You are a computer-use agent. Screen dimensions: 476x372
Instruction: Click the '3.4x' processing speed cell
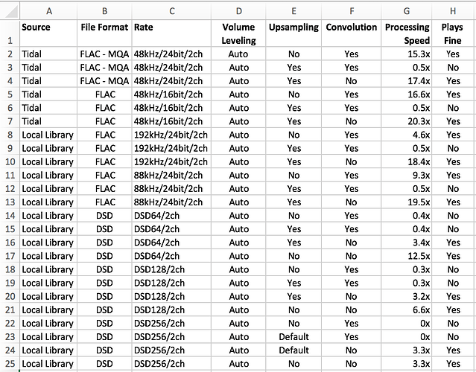(407, 243)
